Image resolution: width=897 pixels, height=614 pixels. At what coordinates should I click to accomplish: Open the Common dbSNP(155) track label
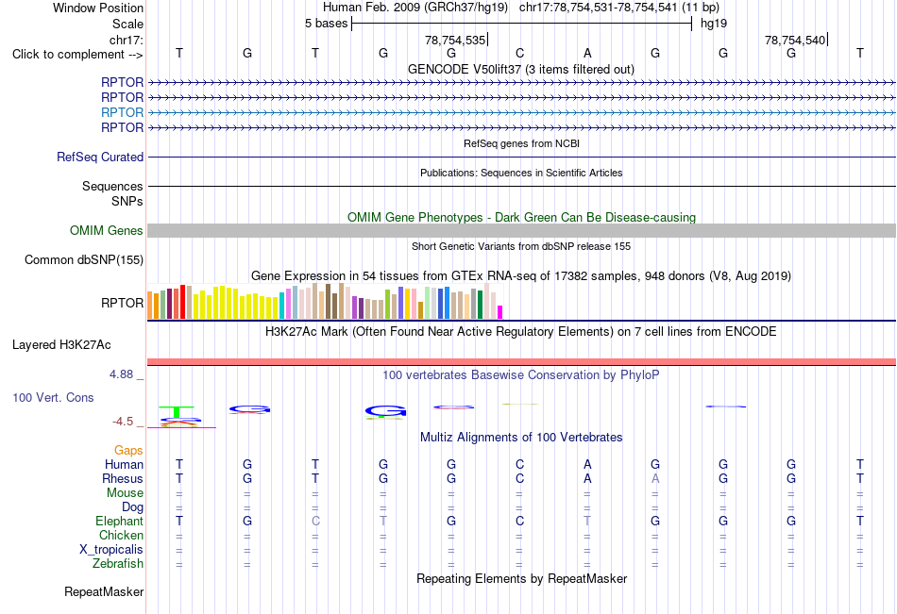83,259
